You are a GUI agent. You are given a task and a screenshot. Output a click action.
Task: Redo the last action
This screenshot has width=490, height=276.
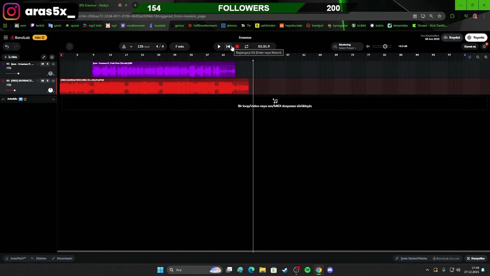click(16, 46)
